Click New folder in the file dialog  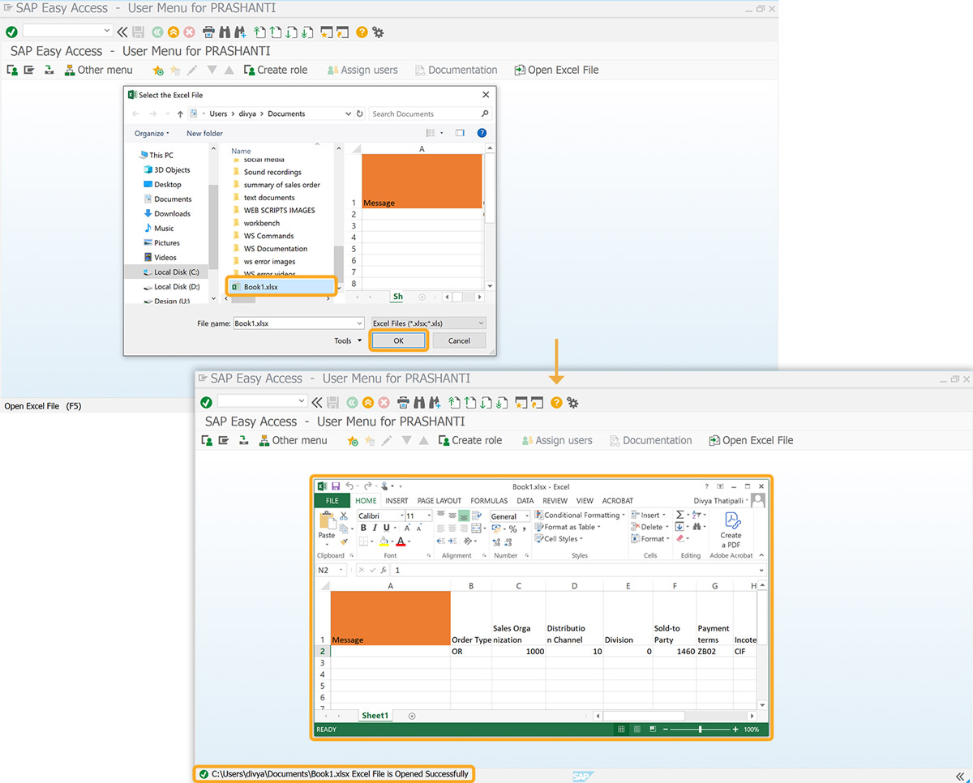[x=204, y=133]
